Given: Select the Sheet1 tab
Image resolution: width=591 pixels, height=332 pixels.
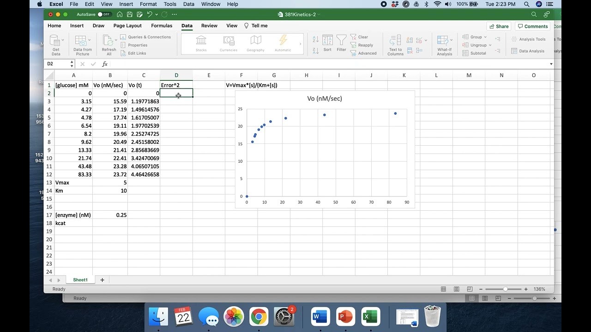Looking at the screenshot, I should coord(80,280).
